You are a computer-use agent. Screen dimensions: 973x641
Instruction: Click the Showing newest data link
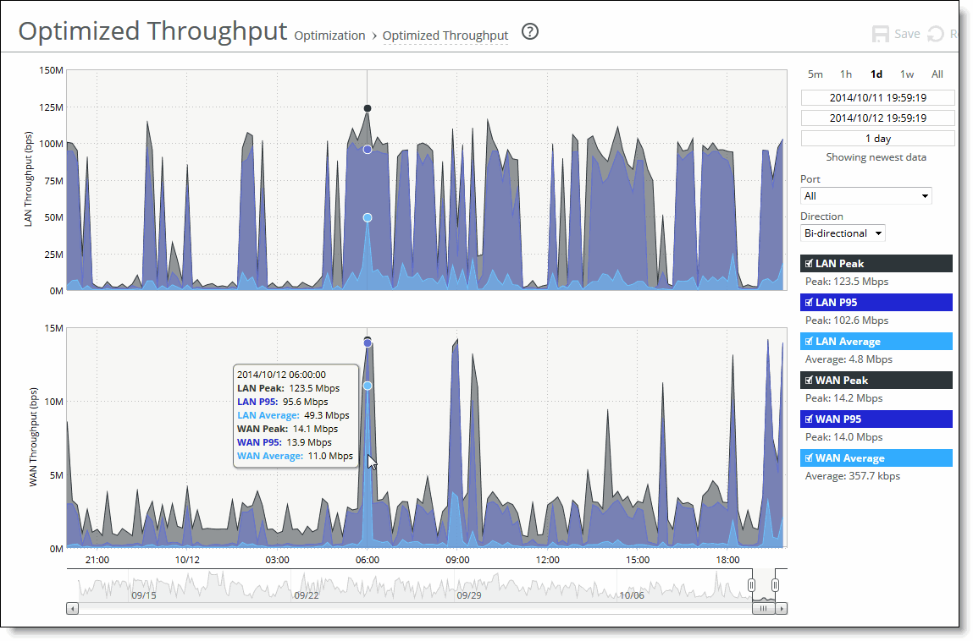tap(877, 157)
